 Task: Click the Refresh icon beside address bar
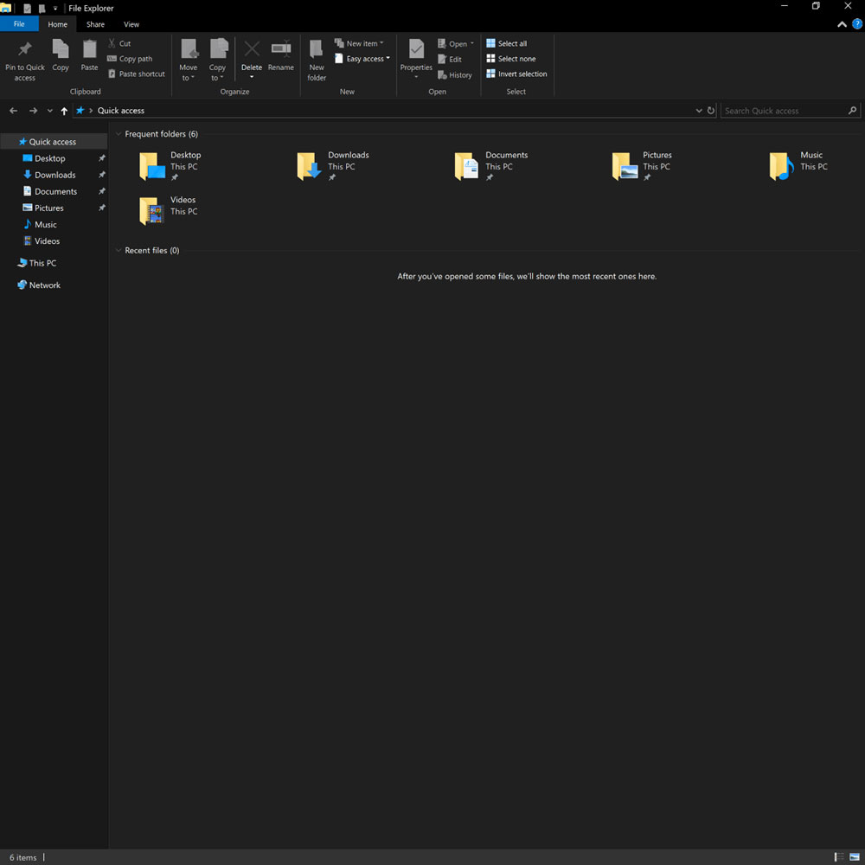[x=711, y=111]
